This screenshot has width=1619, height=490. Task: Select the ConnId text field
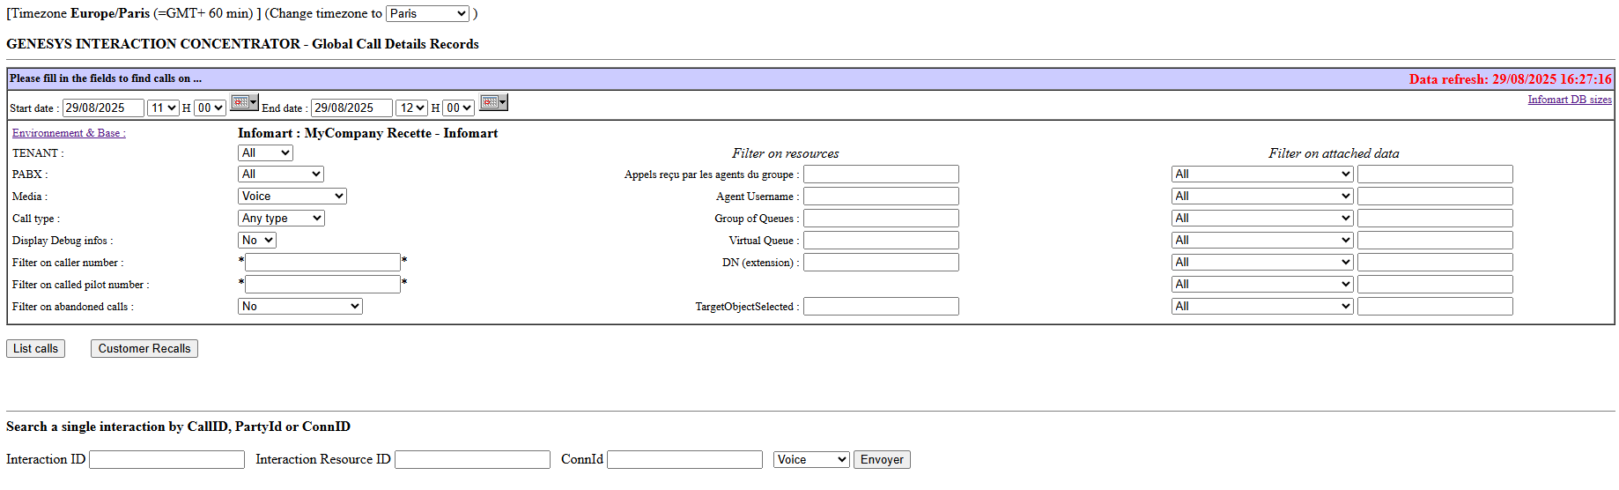tap(684, 460)
